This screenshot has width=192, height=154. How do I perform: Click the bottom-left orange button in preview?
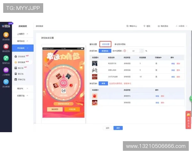point(55,109)
